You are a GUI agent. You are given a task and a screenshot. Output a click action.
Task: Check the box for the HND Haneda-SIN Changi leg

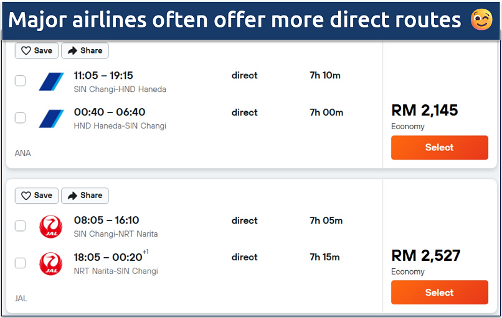[21, 118]
